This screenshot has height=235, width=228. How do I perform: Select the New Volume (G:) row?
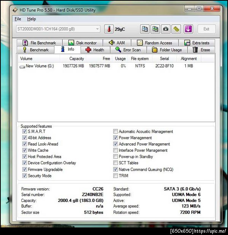[x=116, y=66]
